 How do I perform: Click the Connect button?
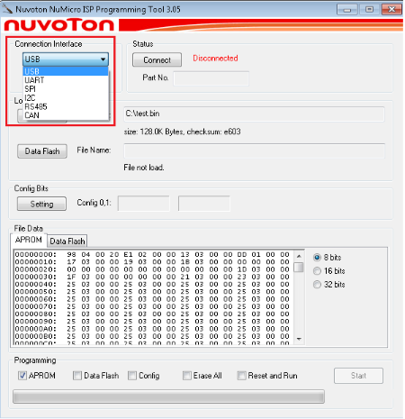(x=157, y=59)
